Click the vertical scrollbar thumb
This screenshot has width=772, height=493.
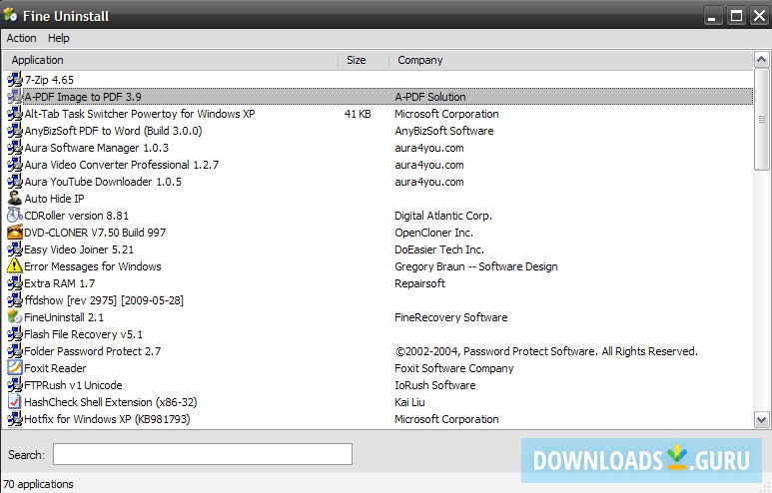tap(761, 119)
